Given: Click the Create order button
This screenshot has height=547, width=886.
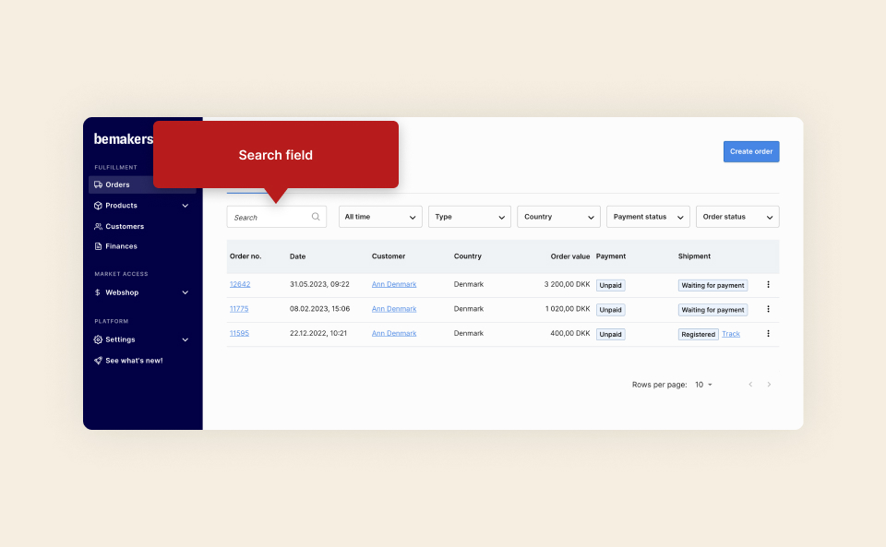Looking at the screenshot, I should 751,151.
